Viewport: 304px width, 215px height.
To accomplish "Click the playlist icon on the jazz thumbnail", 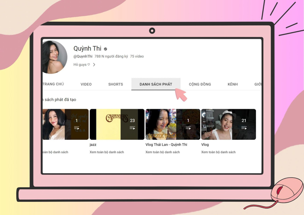I will (x=132, y=128).
